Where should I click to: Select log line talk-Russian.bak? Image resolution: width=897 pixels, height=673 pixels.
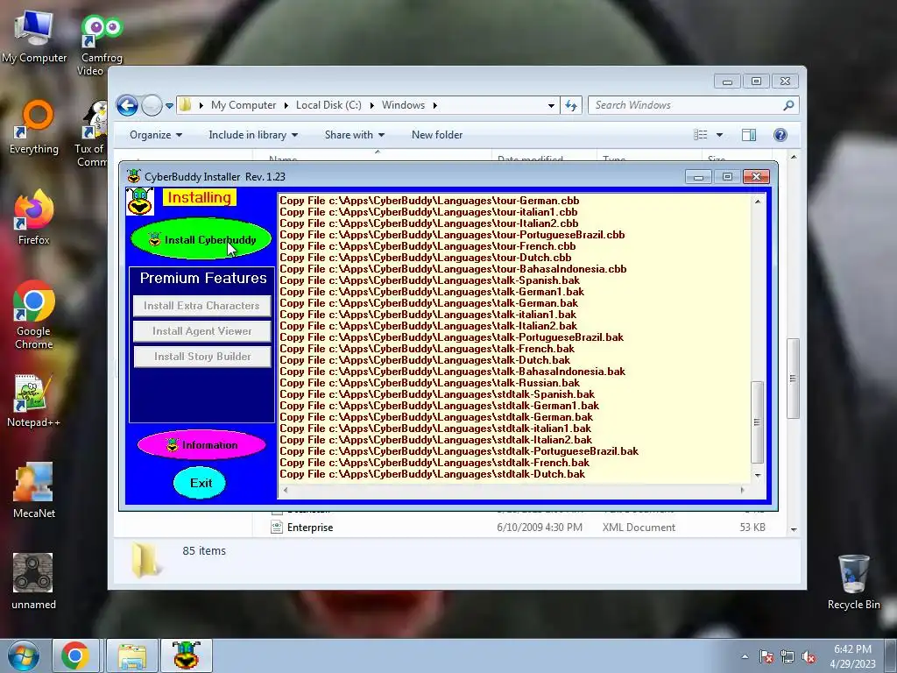coord(429,383)
